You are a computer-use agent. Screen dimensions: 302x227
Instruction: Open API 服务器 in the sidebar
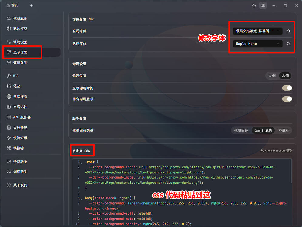(x=32, y=117)
